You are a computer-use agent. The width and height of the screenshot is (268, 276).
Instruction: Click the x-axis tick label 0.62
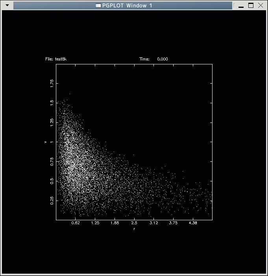[76, 223]
